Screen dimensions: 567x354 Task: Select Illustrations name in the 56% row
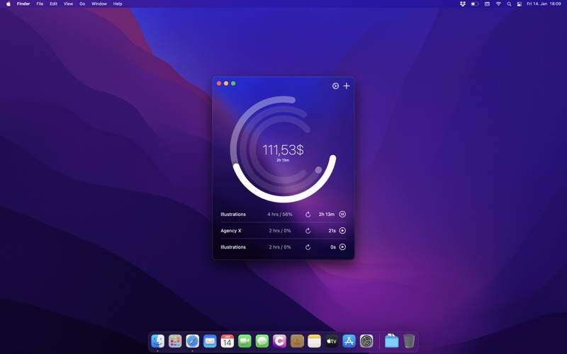233,215
